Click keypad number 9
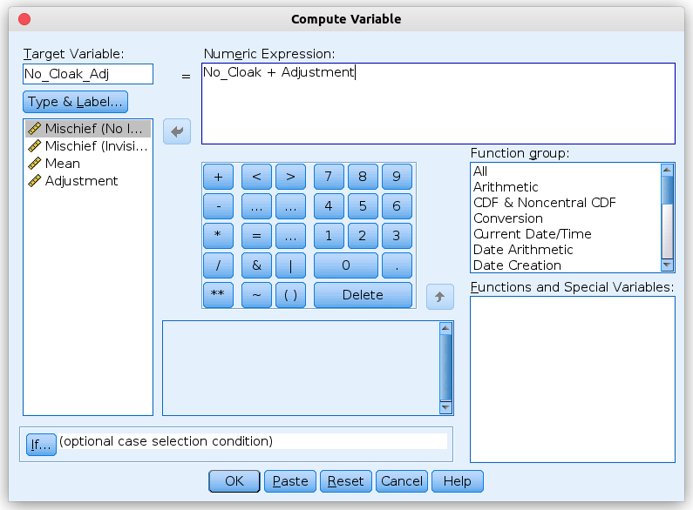 click(x=397, y=177)
